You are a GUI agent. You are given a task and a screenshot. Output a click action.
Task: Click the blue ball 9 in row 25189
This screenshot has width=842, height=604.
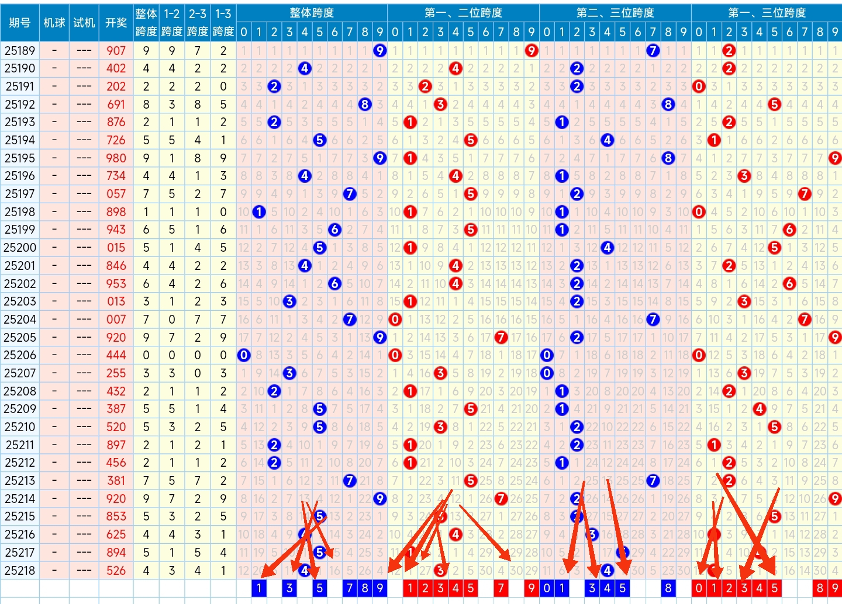(x=379, y=51)
